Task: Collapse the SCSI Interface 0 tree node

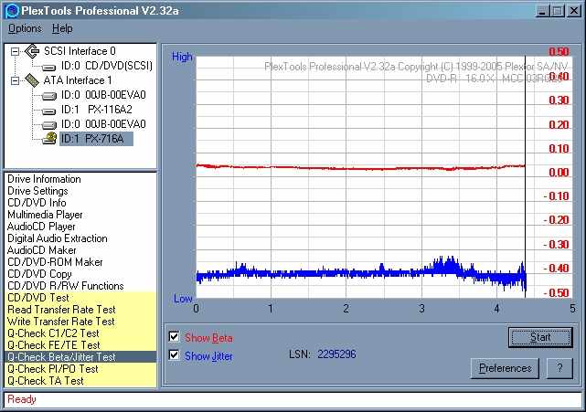Action: click(15, 51)
